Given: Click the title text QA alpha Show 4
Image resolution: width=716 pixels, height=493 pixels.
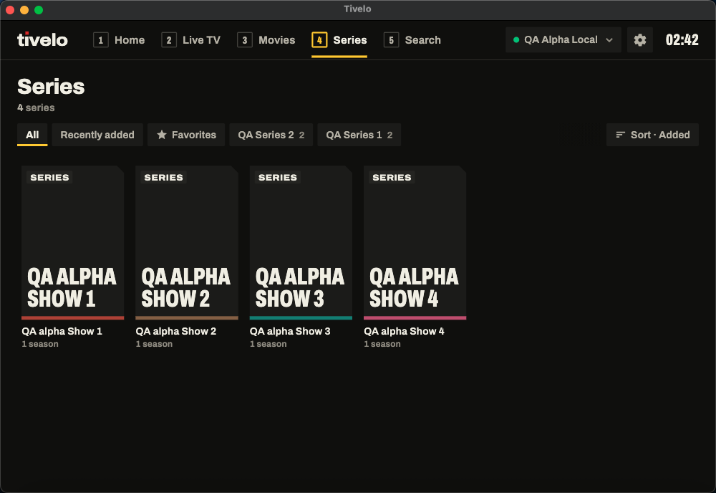Looking at the screenshot, I should (x=404, y=331).
